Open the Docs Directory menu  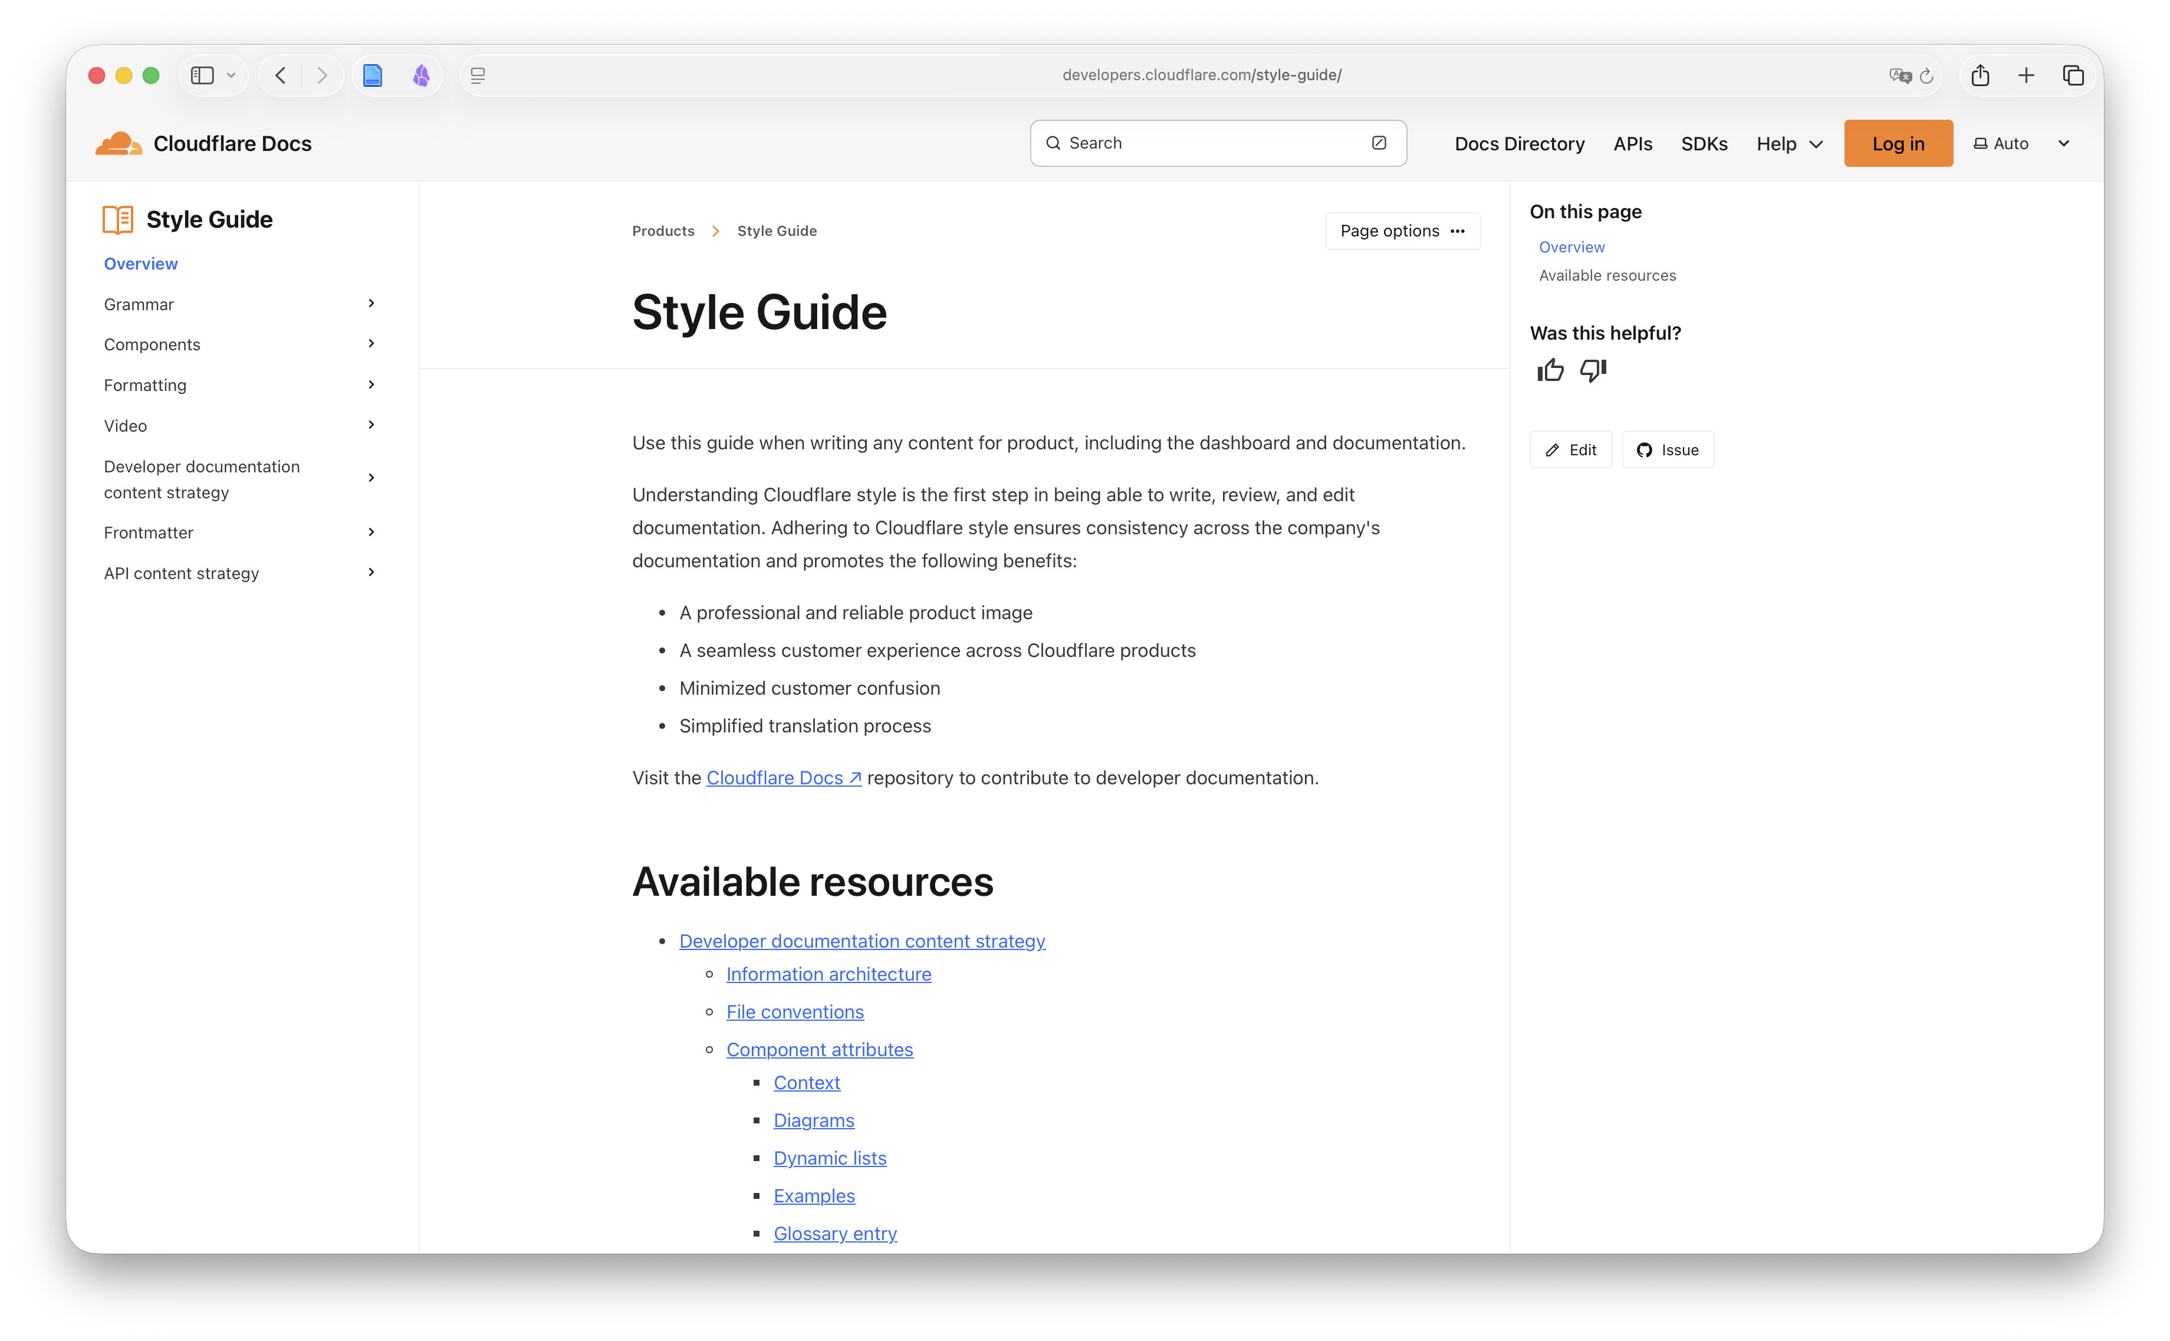tap(1519, 143)
